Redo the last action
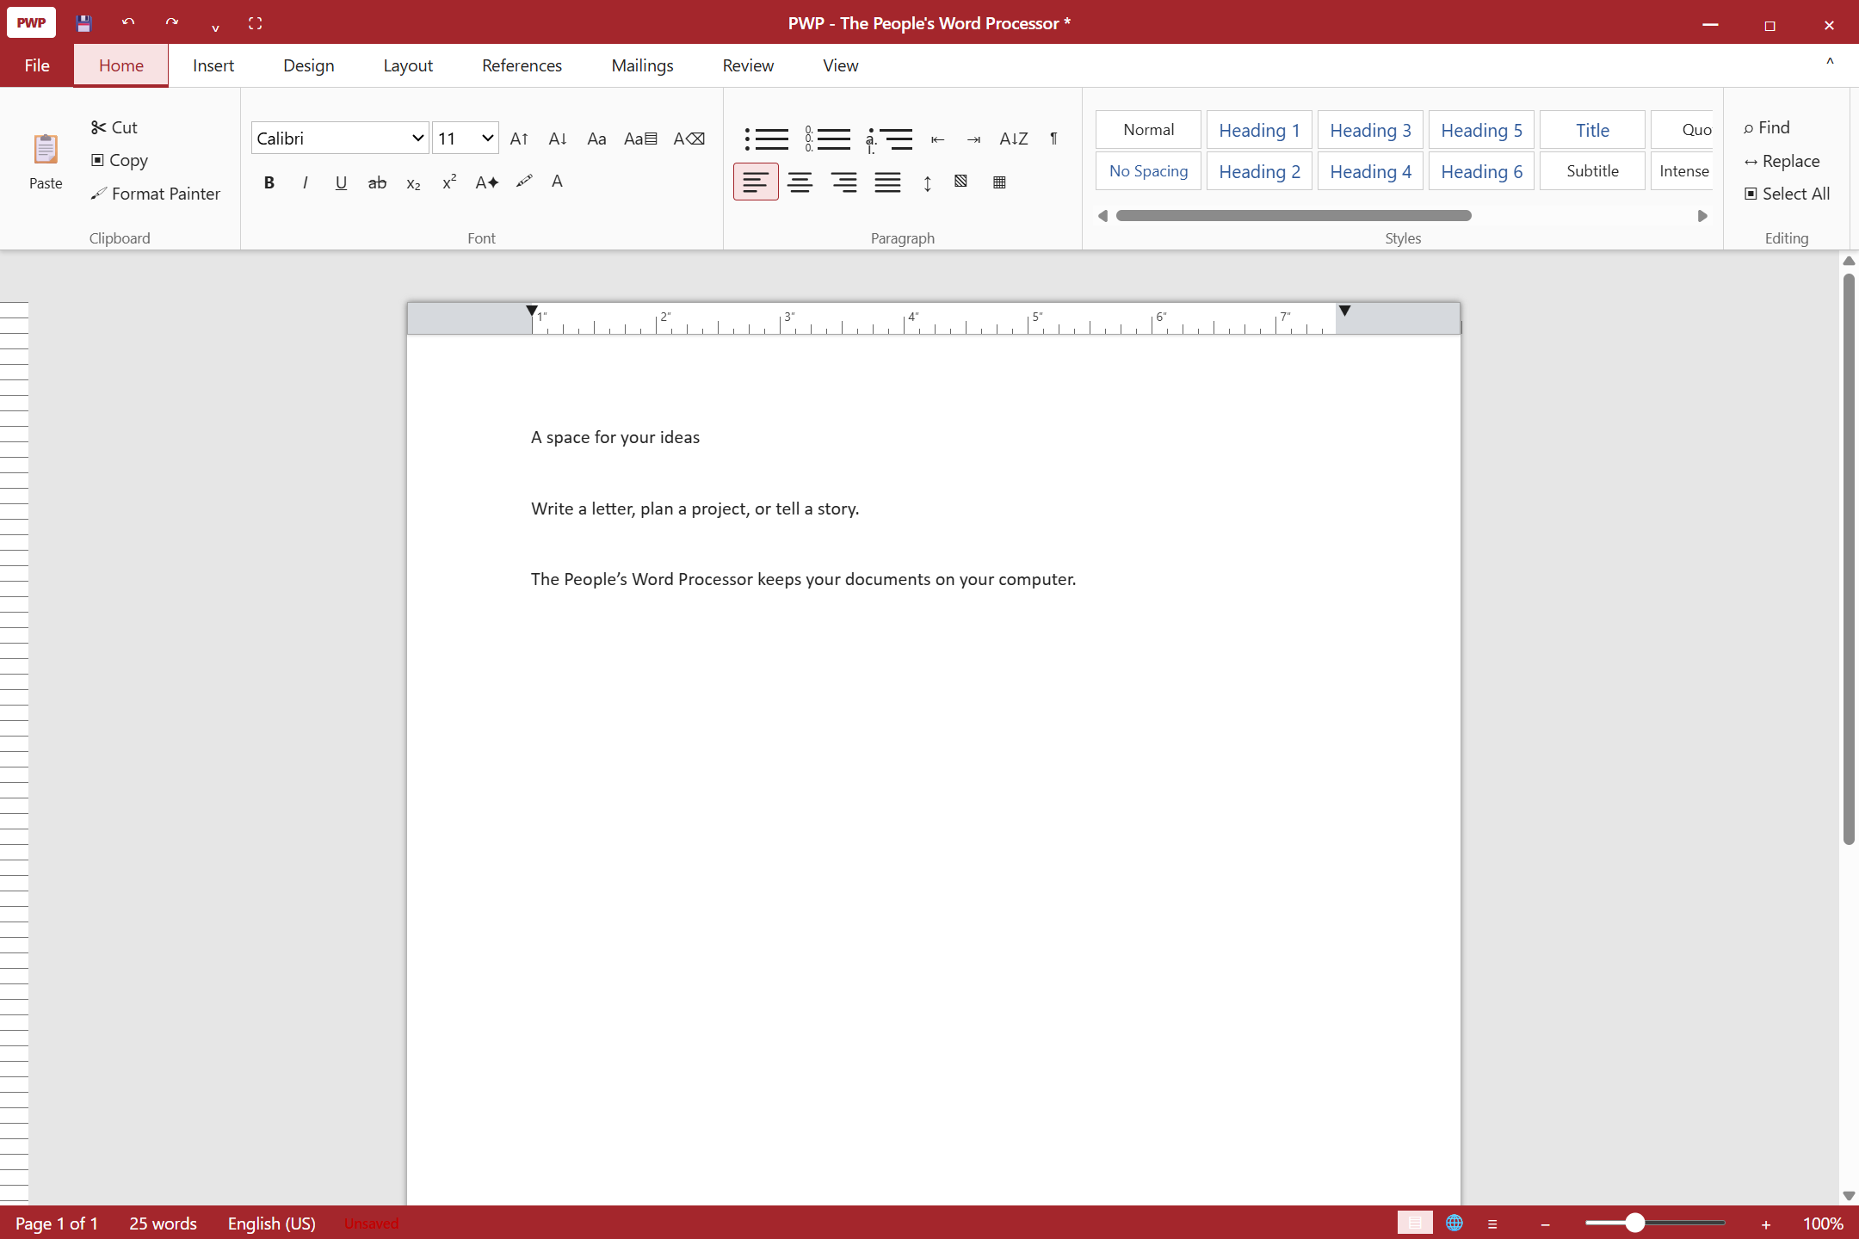Screen dimensions: 1859x1239 point(171,23)
